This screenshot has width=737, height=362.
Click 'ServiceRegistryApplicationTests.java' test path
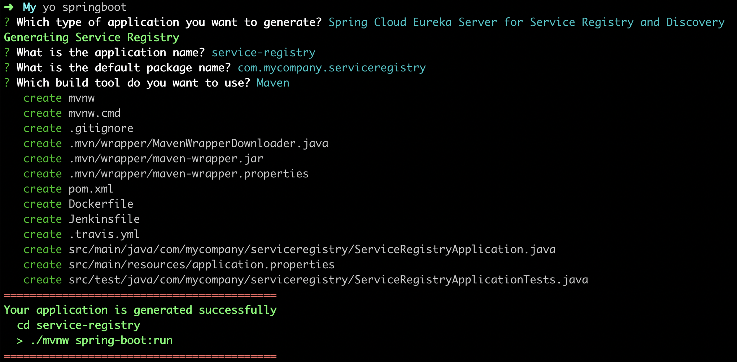(x=328, y=279)
